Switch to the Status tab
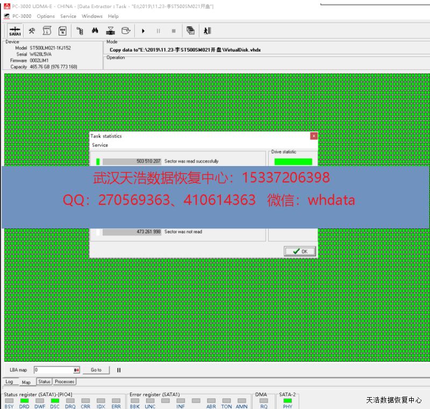This screenshot has width=430, height=409. click(x=44, y=382)
